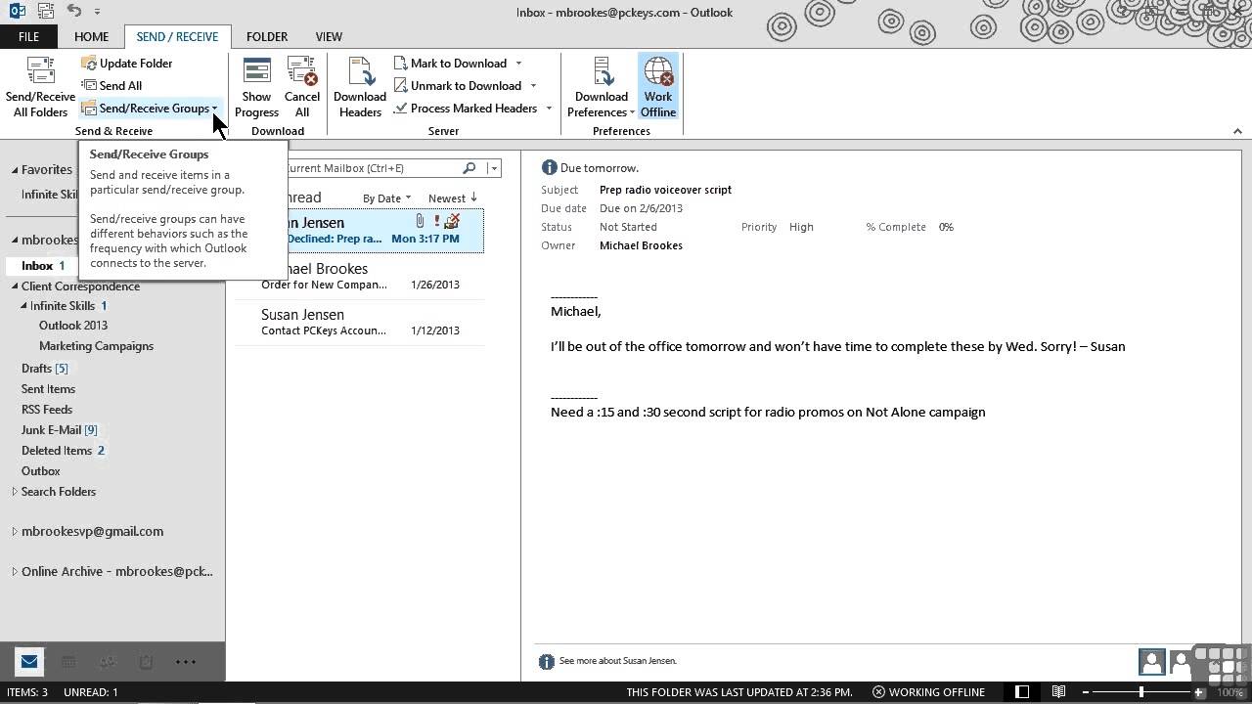Click Update Folder in the ribbon
Viewport: 1252px width, 704px height.
[126, 63]
